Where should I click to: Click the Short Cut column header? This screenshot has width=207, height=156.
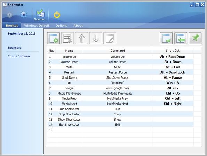click(x=173, y=51)
